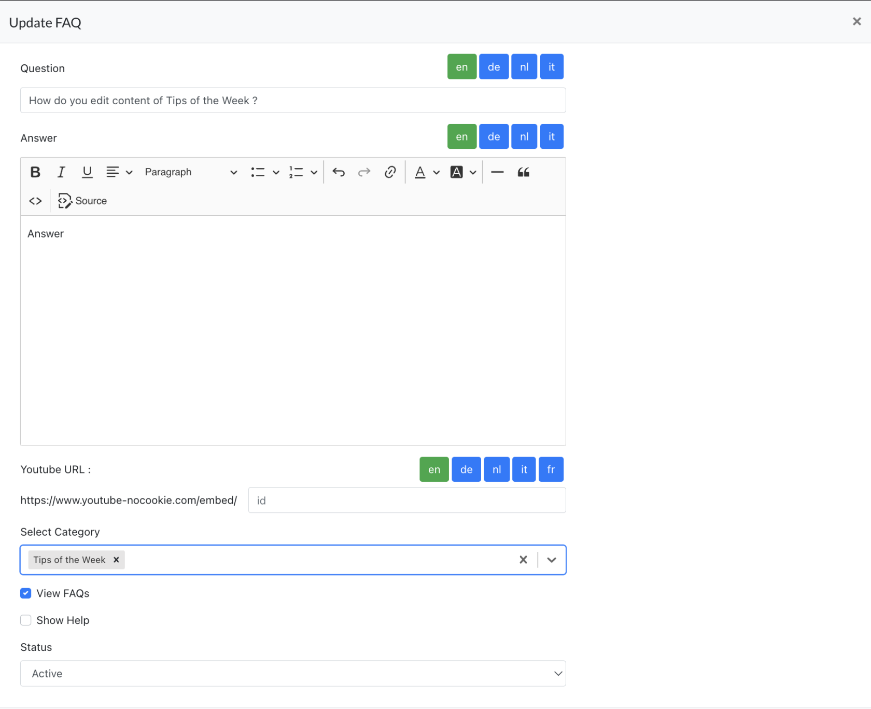Insert a link with the link icon
This screenshot has width=871, height=709.
(390, 172)
